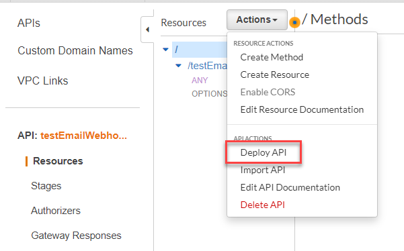Image resolution: width=404 pixels, height=251 pixels.
Task: Open Custom Domain Names
Action: click(75, 50)
